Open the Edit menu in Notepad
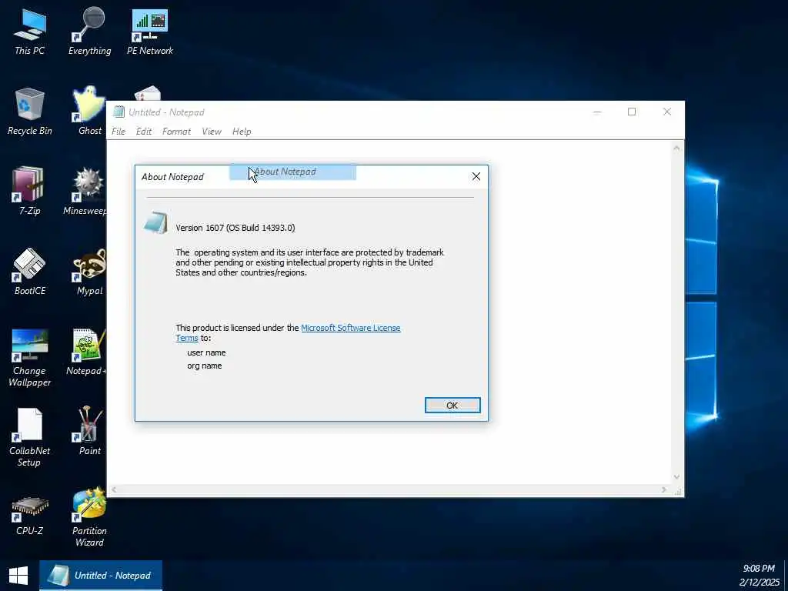The image size is (788, 591). (144, 131)
